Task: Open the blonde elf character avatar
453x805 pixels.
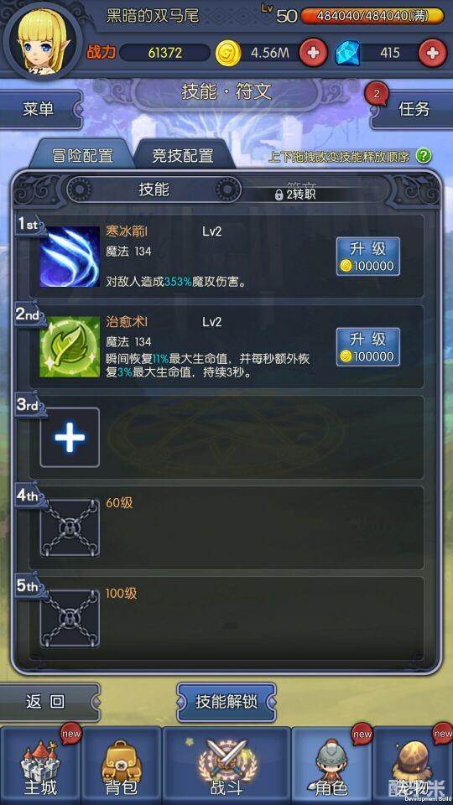Action: [x=43, y=40]
